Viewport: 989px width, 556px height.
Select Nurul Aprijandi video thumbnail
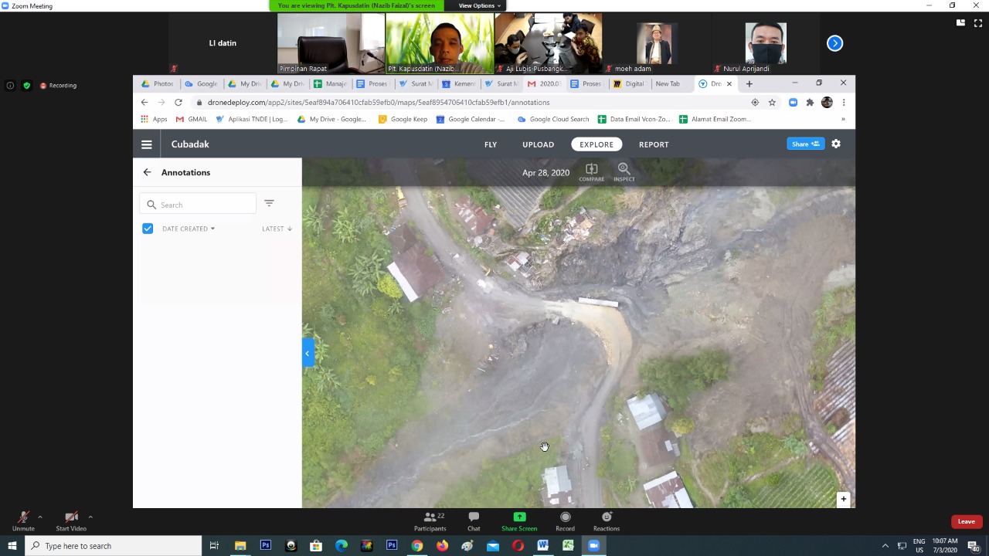coord(765,43)
